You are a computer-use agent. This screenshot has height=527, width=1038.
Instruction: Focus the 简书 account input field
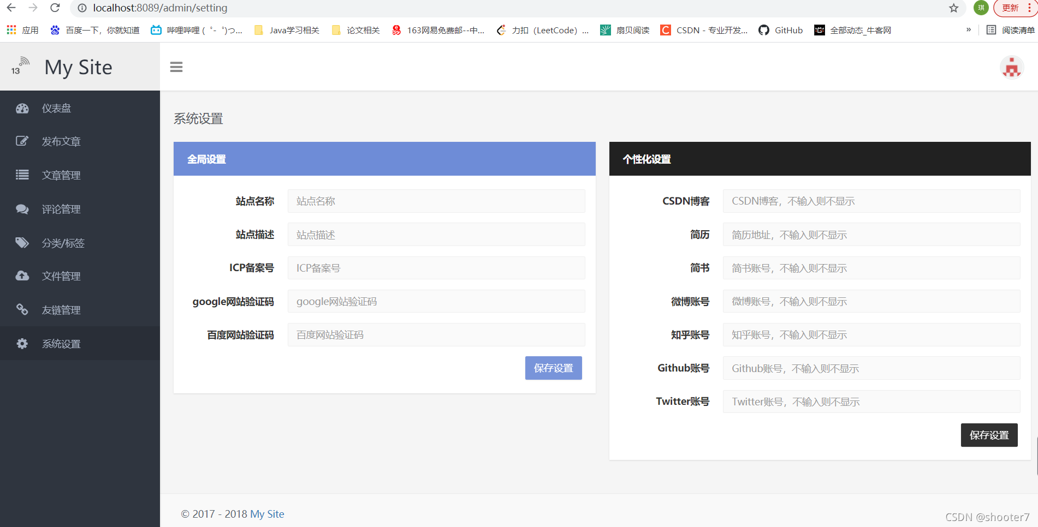(x=871, y=268)
